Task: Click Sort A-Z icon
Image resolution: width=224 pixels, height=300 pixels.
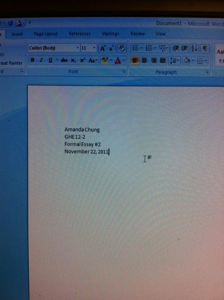Action: [x=194, y=49]
